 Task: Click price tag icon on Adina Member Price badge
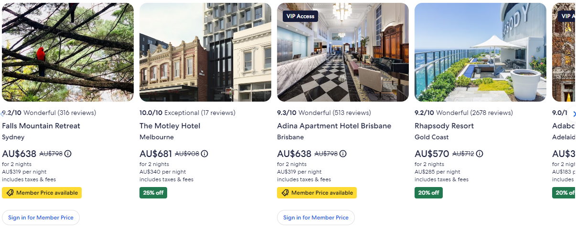point(285,193)
